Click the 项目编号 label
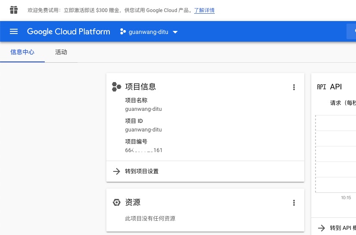The height and width of the screenshot is (235, 356). click(x=136, y=142)
